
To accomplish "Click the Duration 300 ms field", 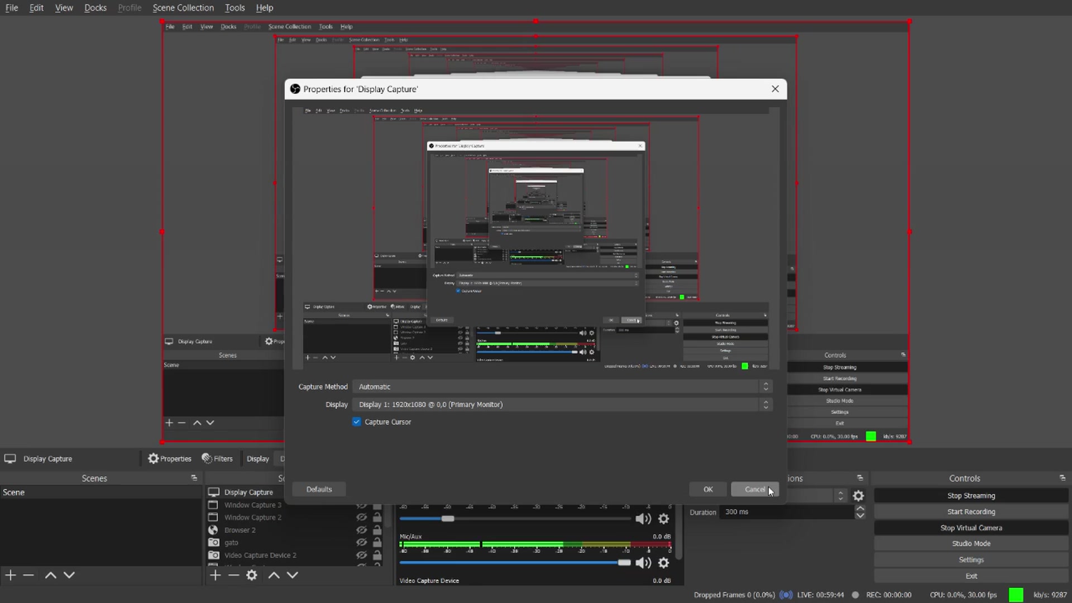I will coord(787,512).
